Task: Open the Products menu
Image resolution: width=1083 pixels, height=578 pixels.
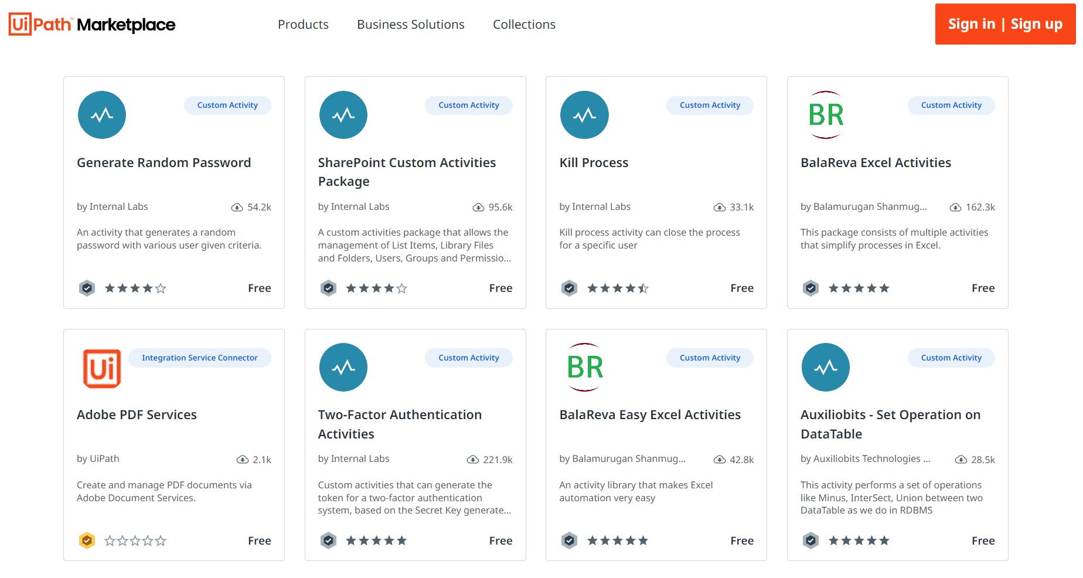Action: click(x=303, y=25)
